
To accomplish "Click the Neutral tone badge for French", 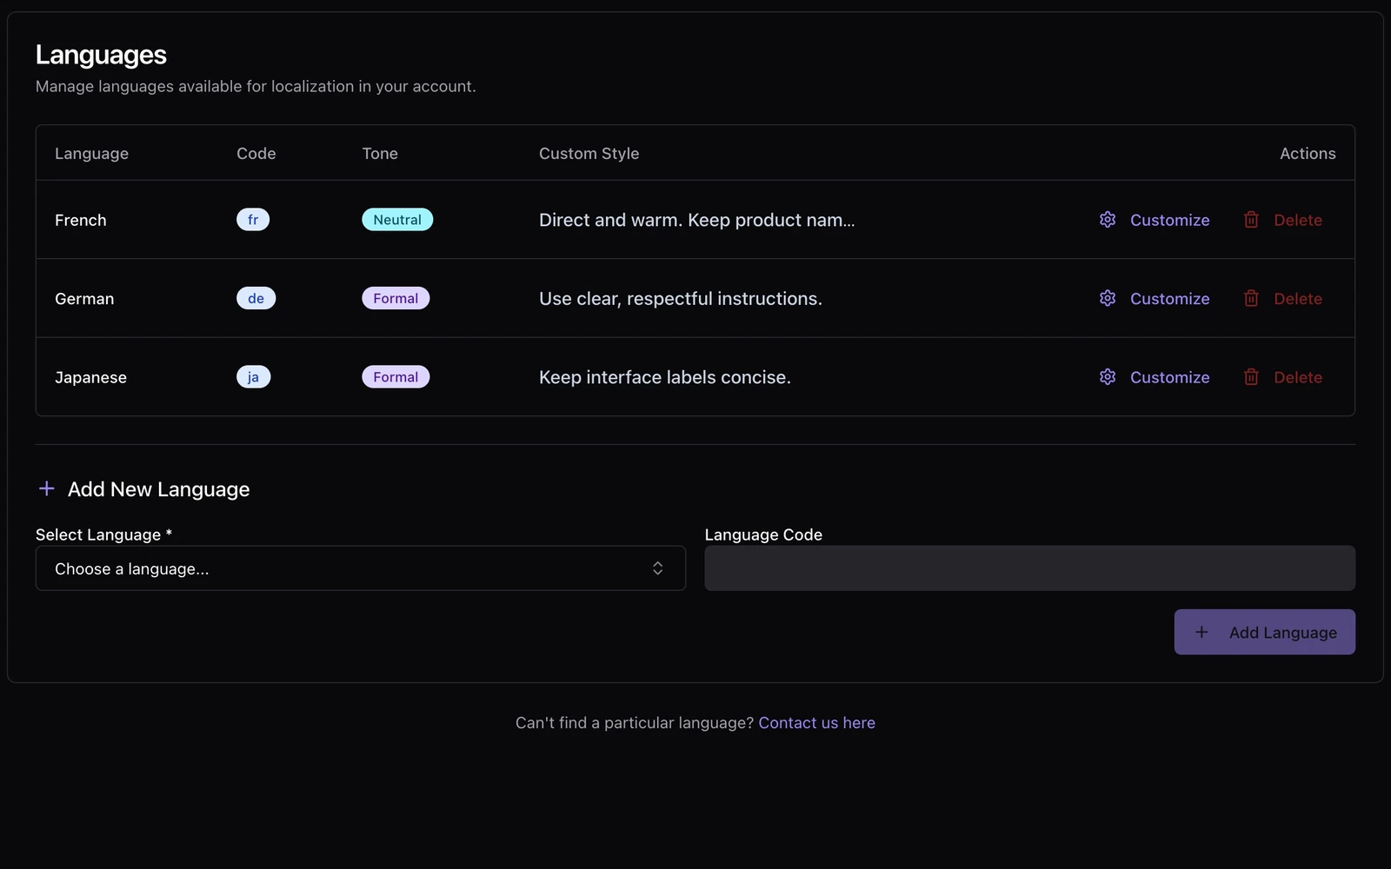I will tap(397, 220).
